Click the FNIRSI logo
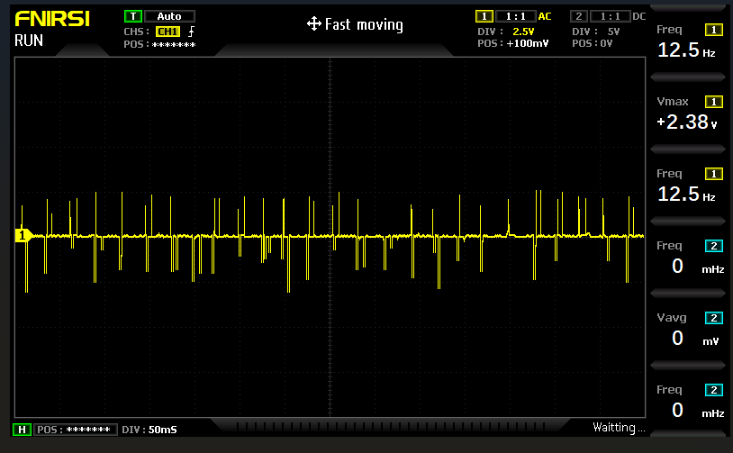 click(51, 19)
